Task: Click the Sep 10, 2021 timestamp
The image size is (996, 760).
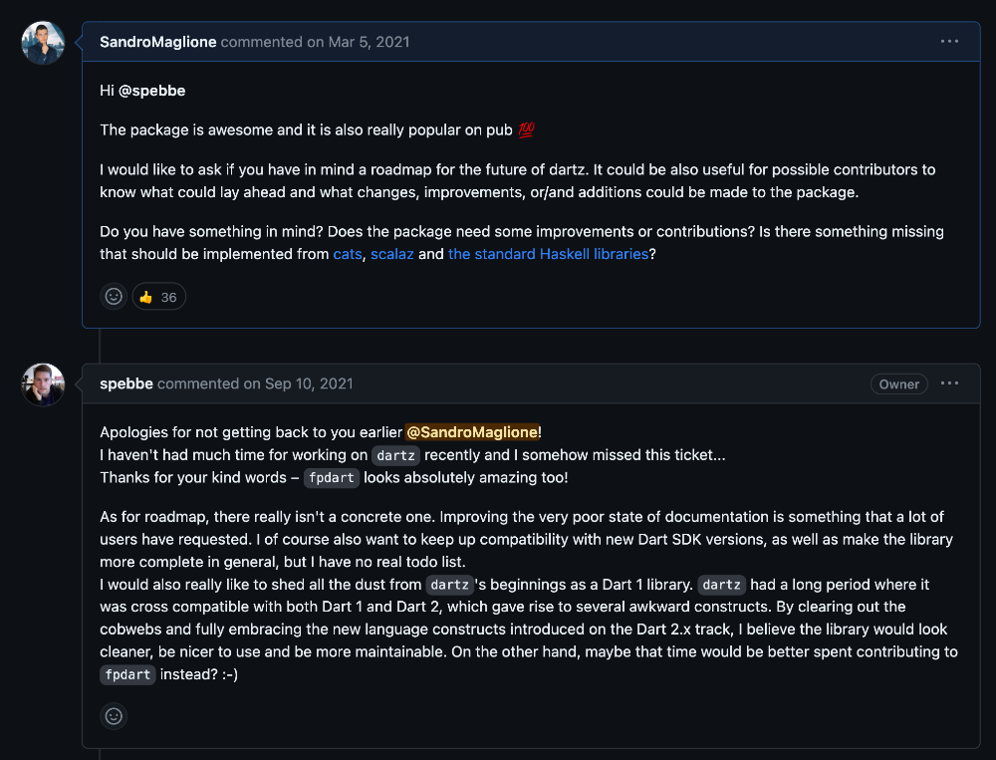Action: point(309,383)
